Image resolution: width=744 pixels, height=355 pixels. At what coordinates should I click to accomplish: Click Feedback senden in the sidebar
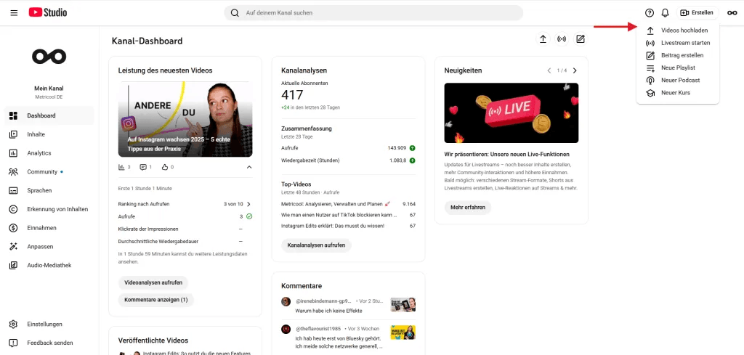pos(49,343)
